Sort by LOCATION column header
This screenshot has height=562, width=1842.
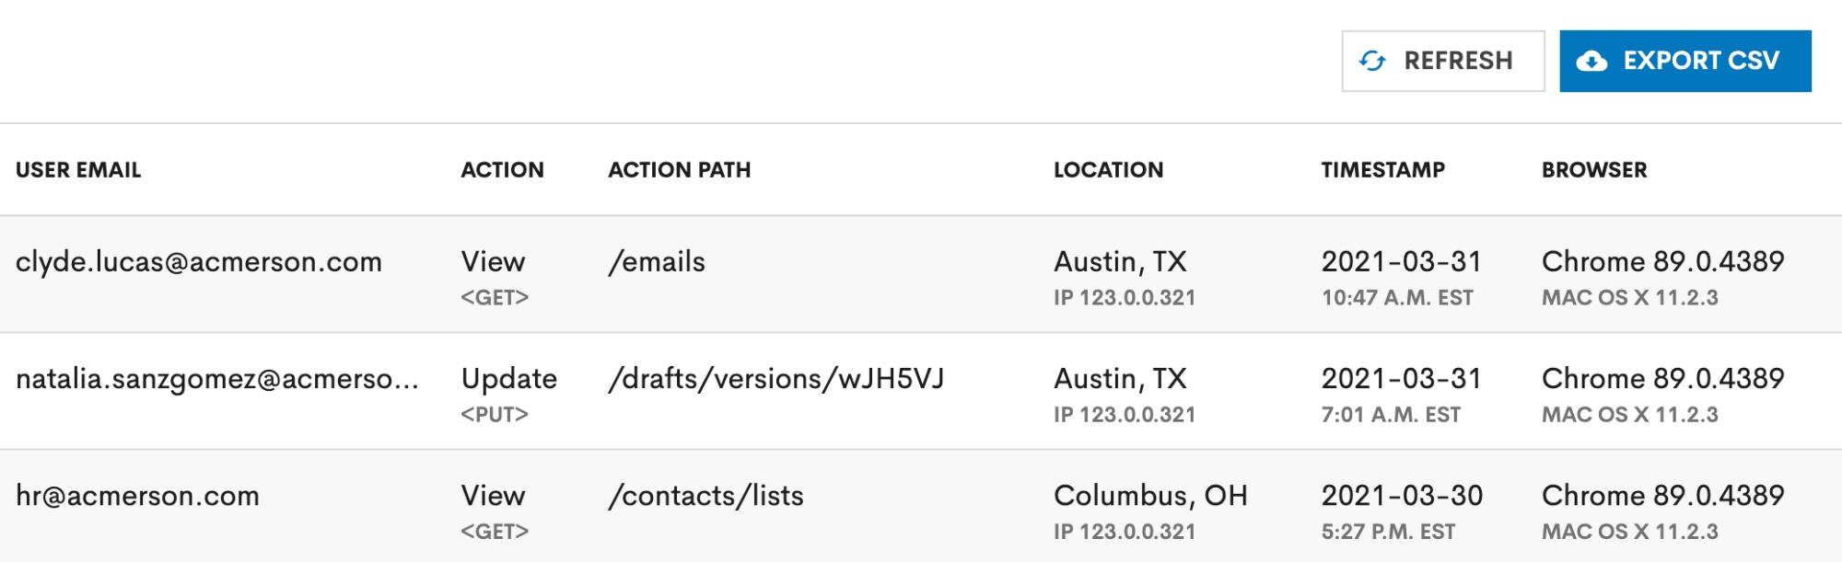1109,170
